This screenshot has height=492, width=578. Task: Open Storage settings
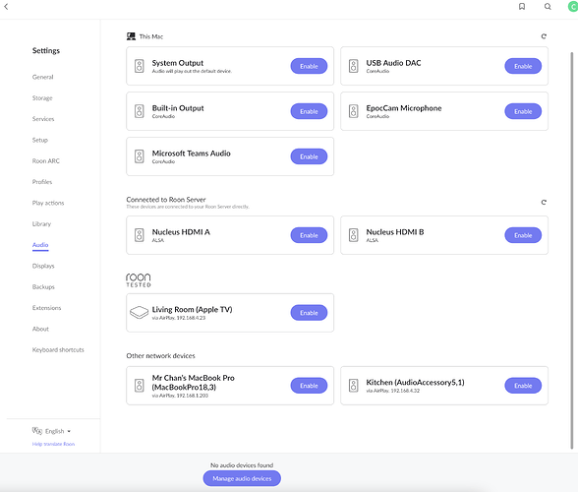42,97
